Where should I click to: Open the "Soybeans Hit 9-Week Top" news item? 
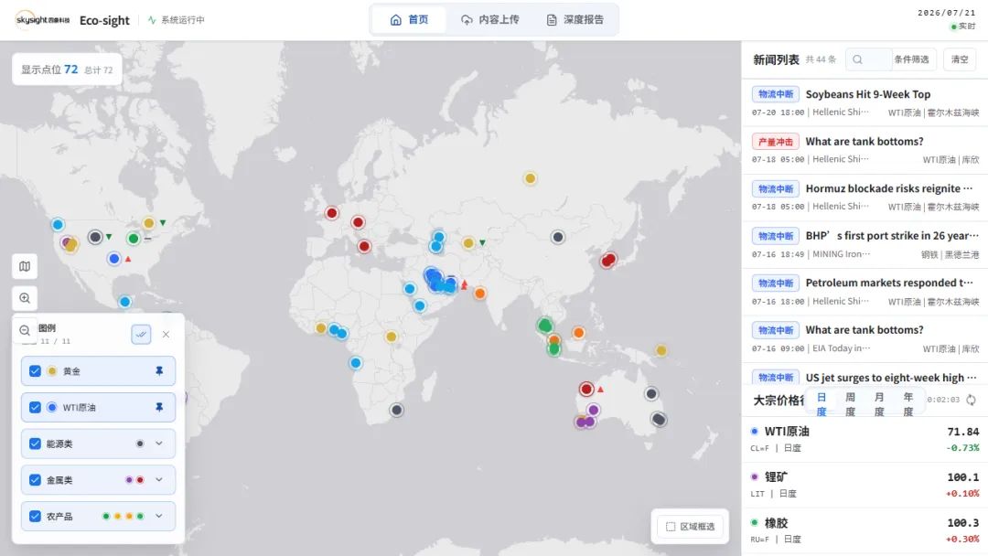click(x=865, y=102)
